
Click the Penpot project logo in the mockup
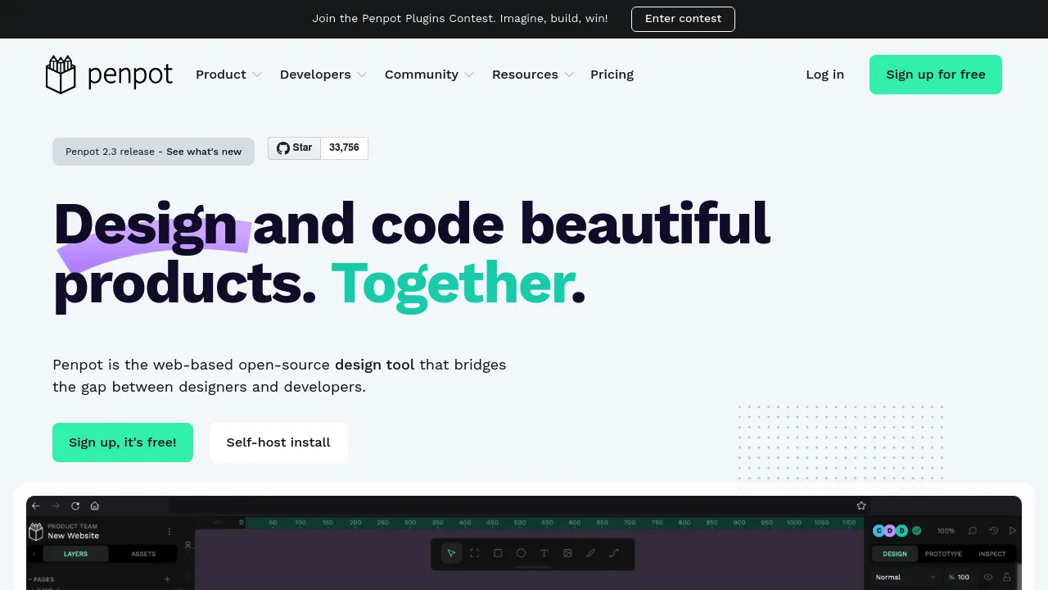[x=36, y=531]
